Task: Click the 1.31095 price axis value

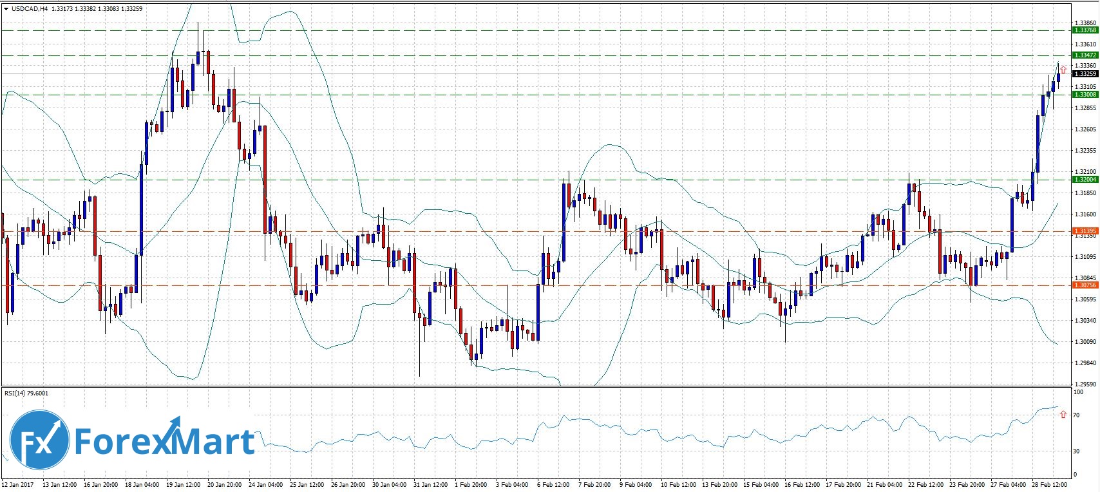Action: click(1086, 256)
